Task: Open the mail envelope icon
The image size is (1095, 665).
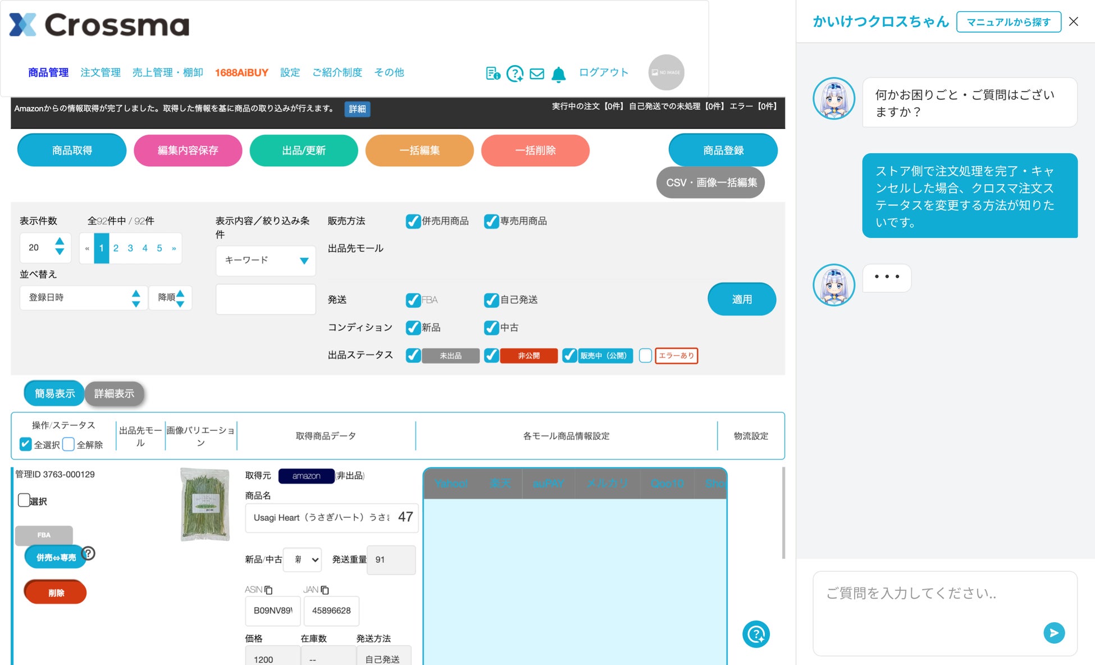Action: [x=537, y=74]
